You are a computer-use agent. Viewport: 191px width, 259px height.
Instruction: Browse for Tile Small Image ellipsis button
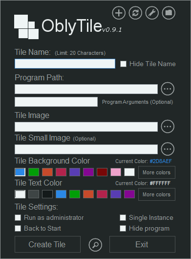pyautogui.click(x=168, y=149)
